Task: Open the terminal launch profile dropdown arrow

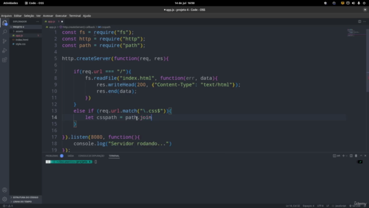Action: pyautogui.click(x=347, y=155)
